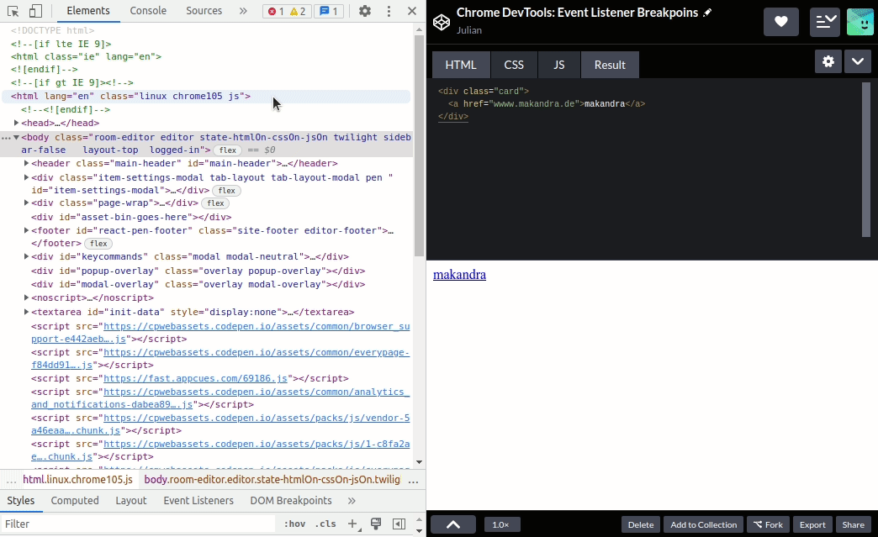Click the Filter styles input field
The width and height of the screenshot is (878, 537).
coord(139,524)
